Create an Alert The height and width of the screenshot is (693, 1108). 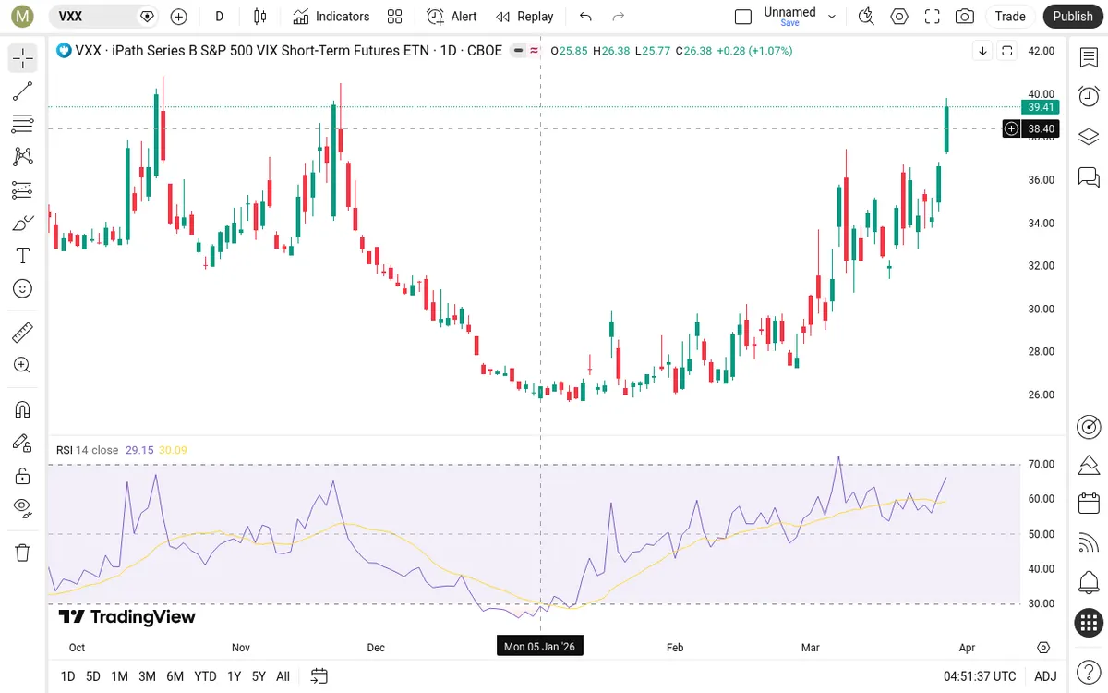(x=452, y=16)
